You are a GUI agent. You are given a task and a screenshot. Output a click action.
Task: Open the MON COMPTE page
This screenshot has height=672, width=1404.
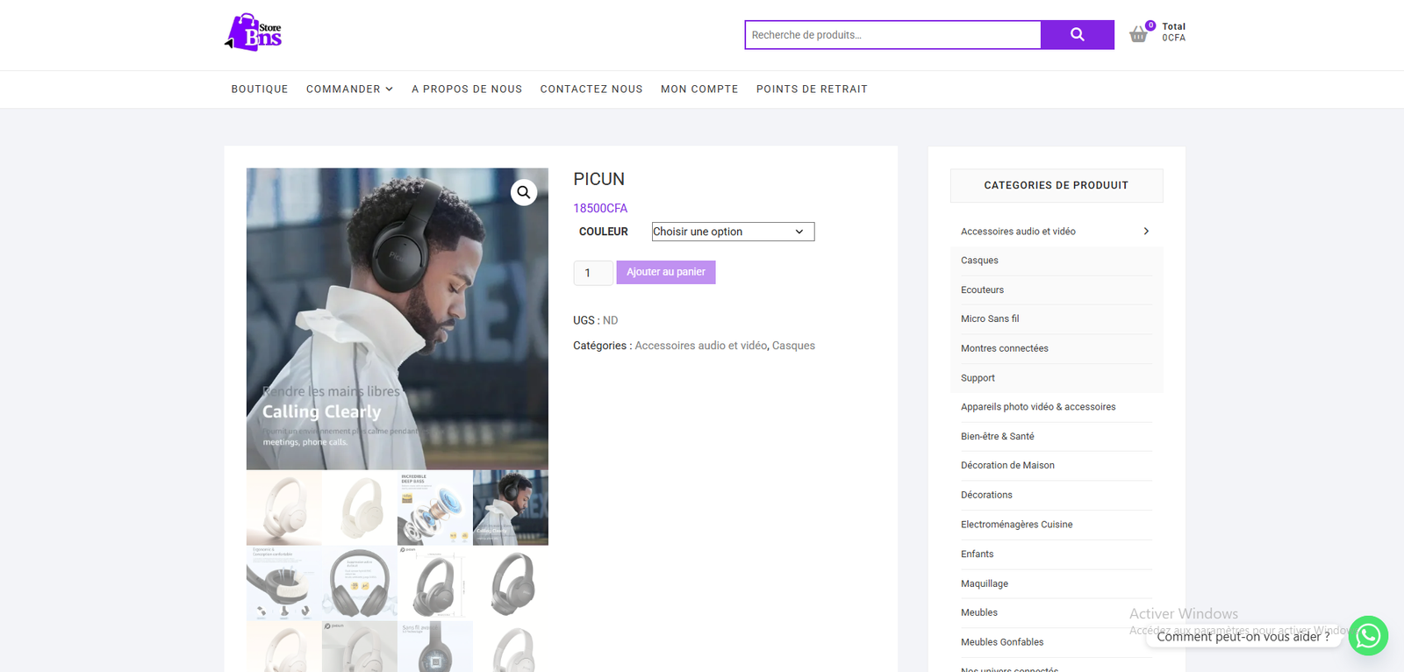coord(698,89)
